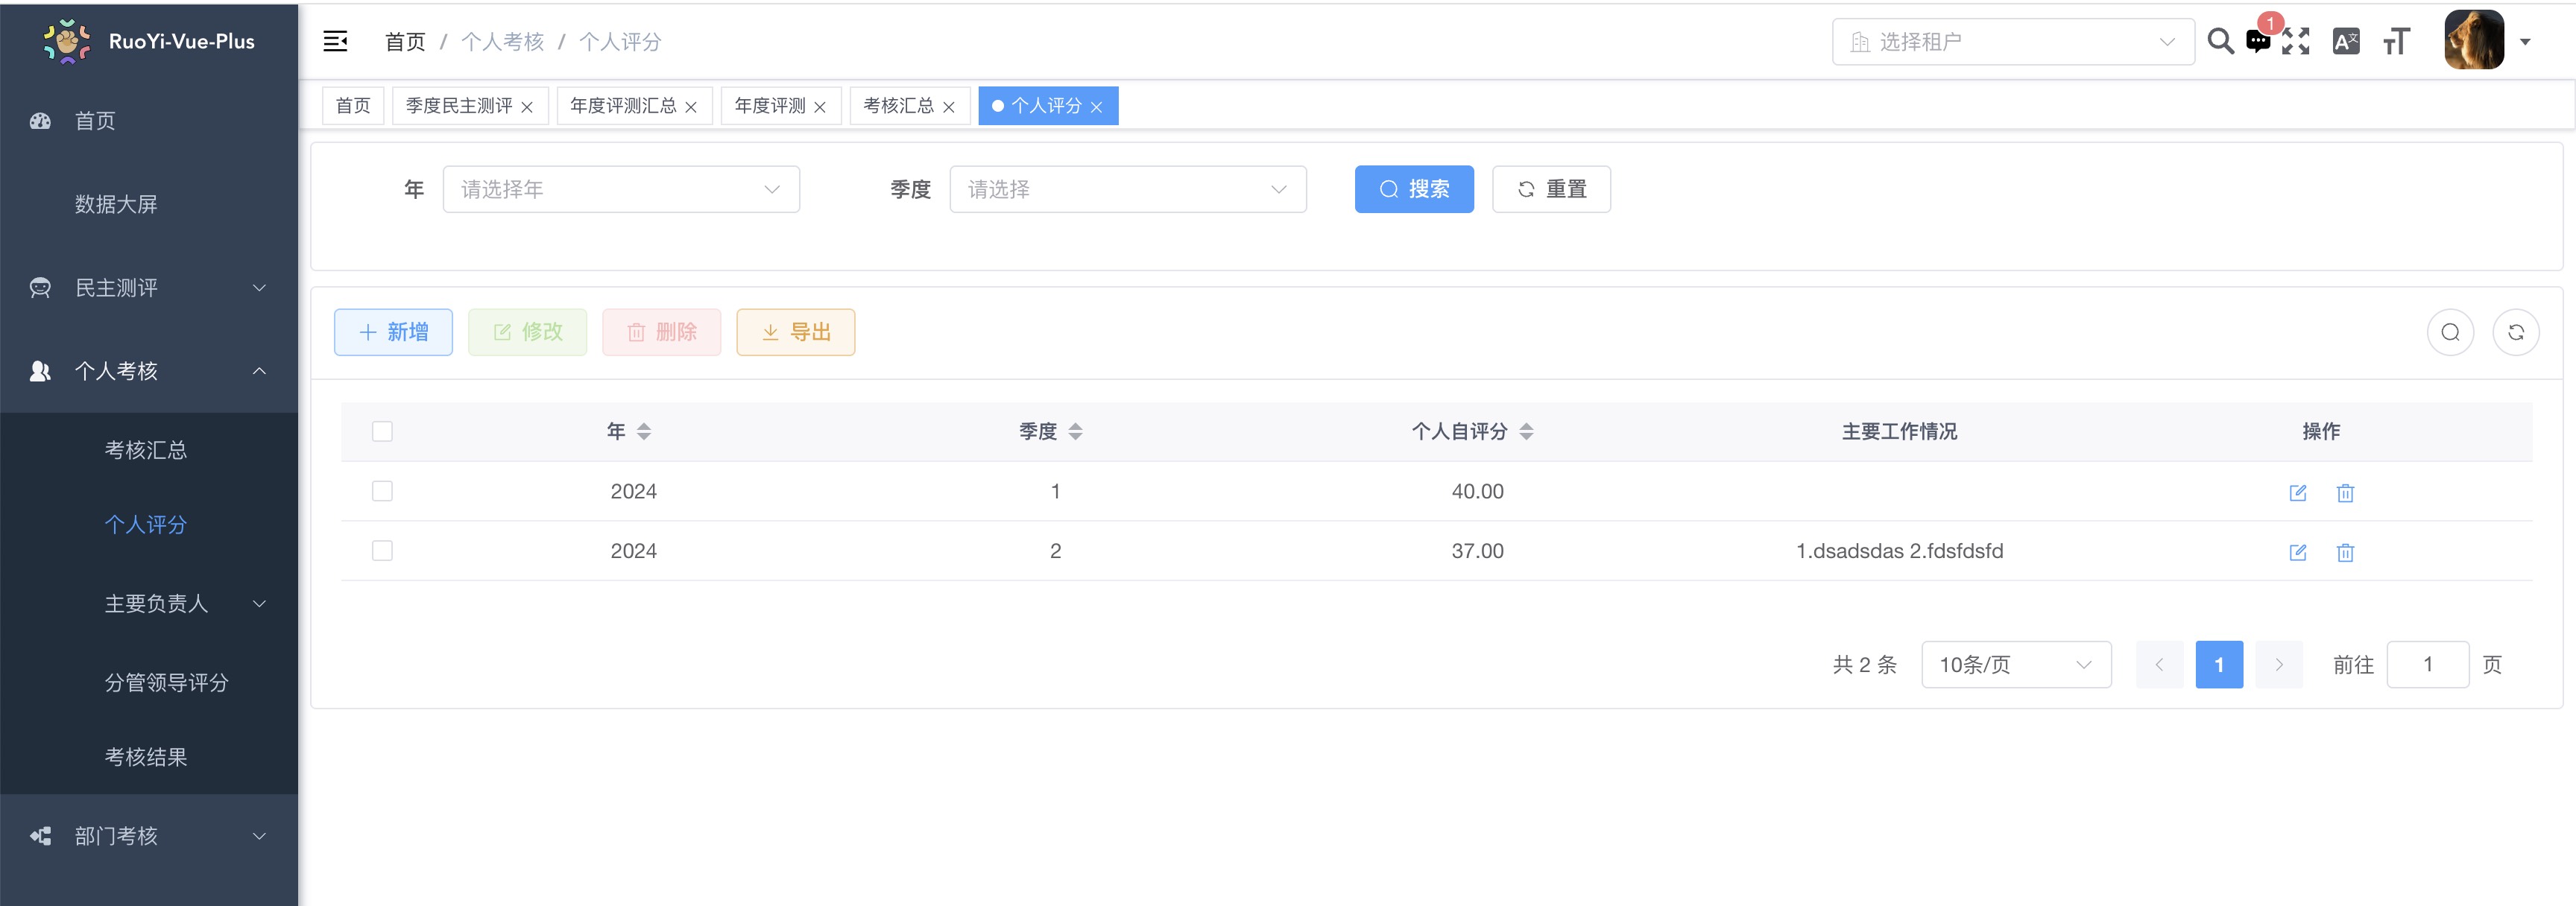This screenshot has width=2576, height=906.
Task: Edit the 2024 quarter 1 row
Action: click(2298, 493)
